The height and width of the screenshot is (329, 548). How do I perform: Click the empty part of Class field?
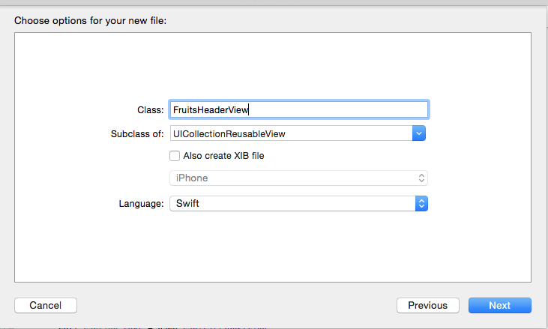[337, 109]
